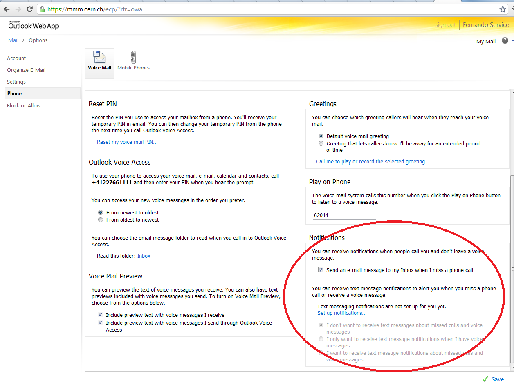Go back using the browser back arrow
Image resolution: width=514 pixels, height=383 pixels.
pos(7,9)
